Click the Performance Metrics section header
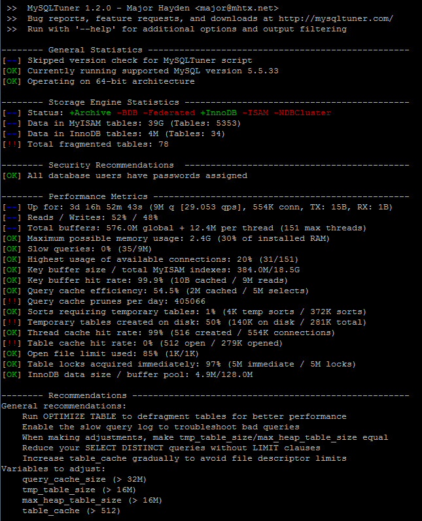 98,196
